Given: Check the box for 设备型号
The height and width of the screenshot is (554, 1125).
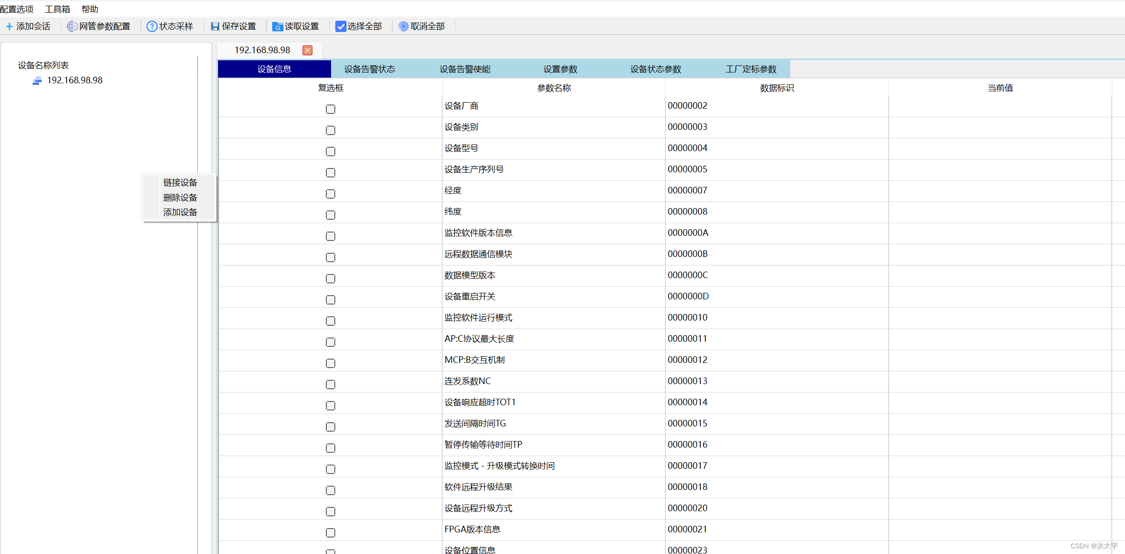Looking at the screenshot, I should pyautogui.click(x=331, y=152).
